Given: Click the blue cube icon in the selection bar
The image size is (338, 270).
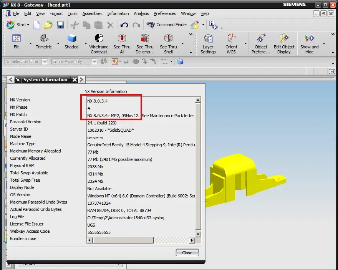Looking at the screenshot, I should 180,62.
